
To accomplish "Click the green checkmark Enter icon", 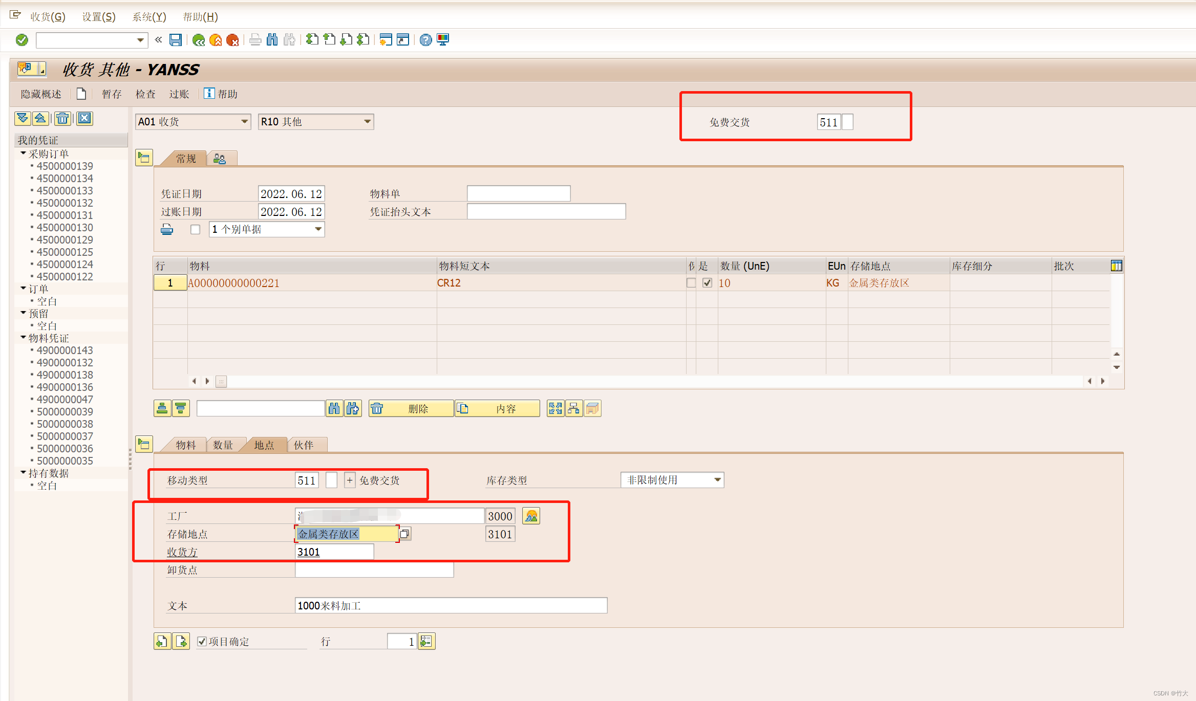I will tap(22, 40).
